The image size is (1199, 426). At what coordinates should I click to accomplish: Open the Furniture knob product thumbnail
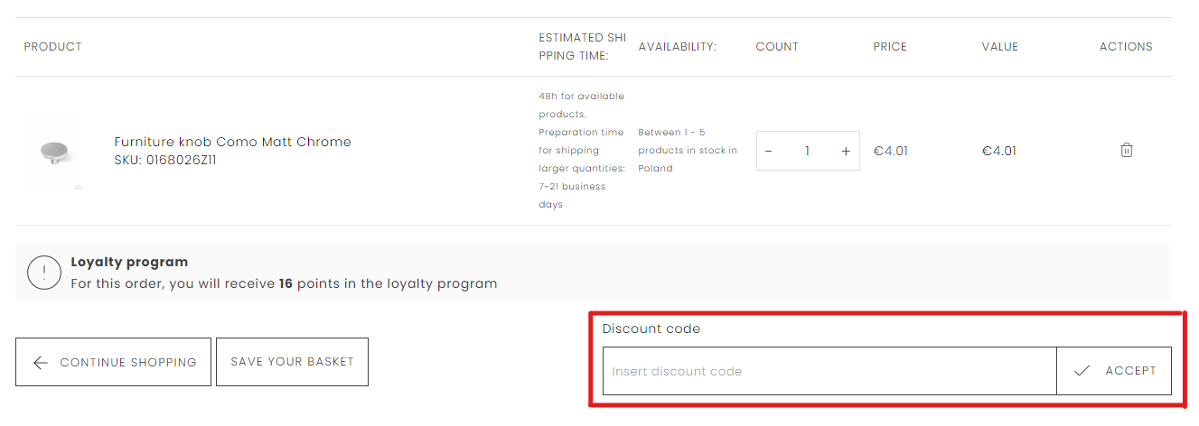point(52,152)
